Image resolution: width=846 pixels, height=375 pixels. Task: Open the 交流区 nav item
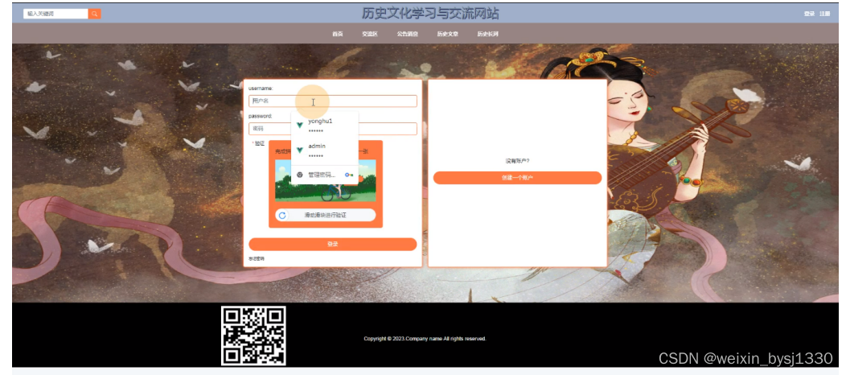(370, 34)
